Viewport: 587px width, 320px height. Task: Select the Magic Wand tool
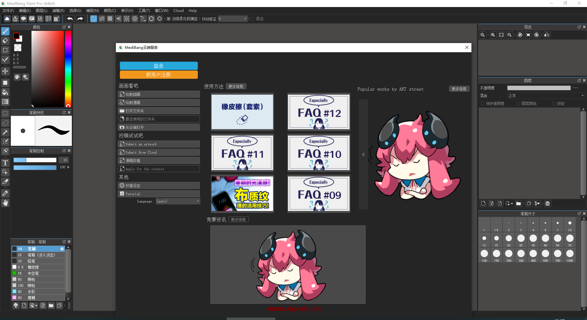5,132
